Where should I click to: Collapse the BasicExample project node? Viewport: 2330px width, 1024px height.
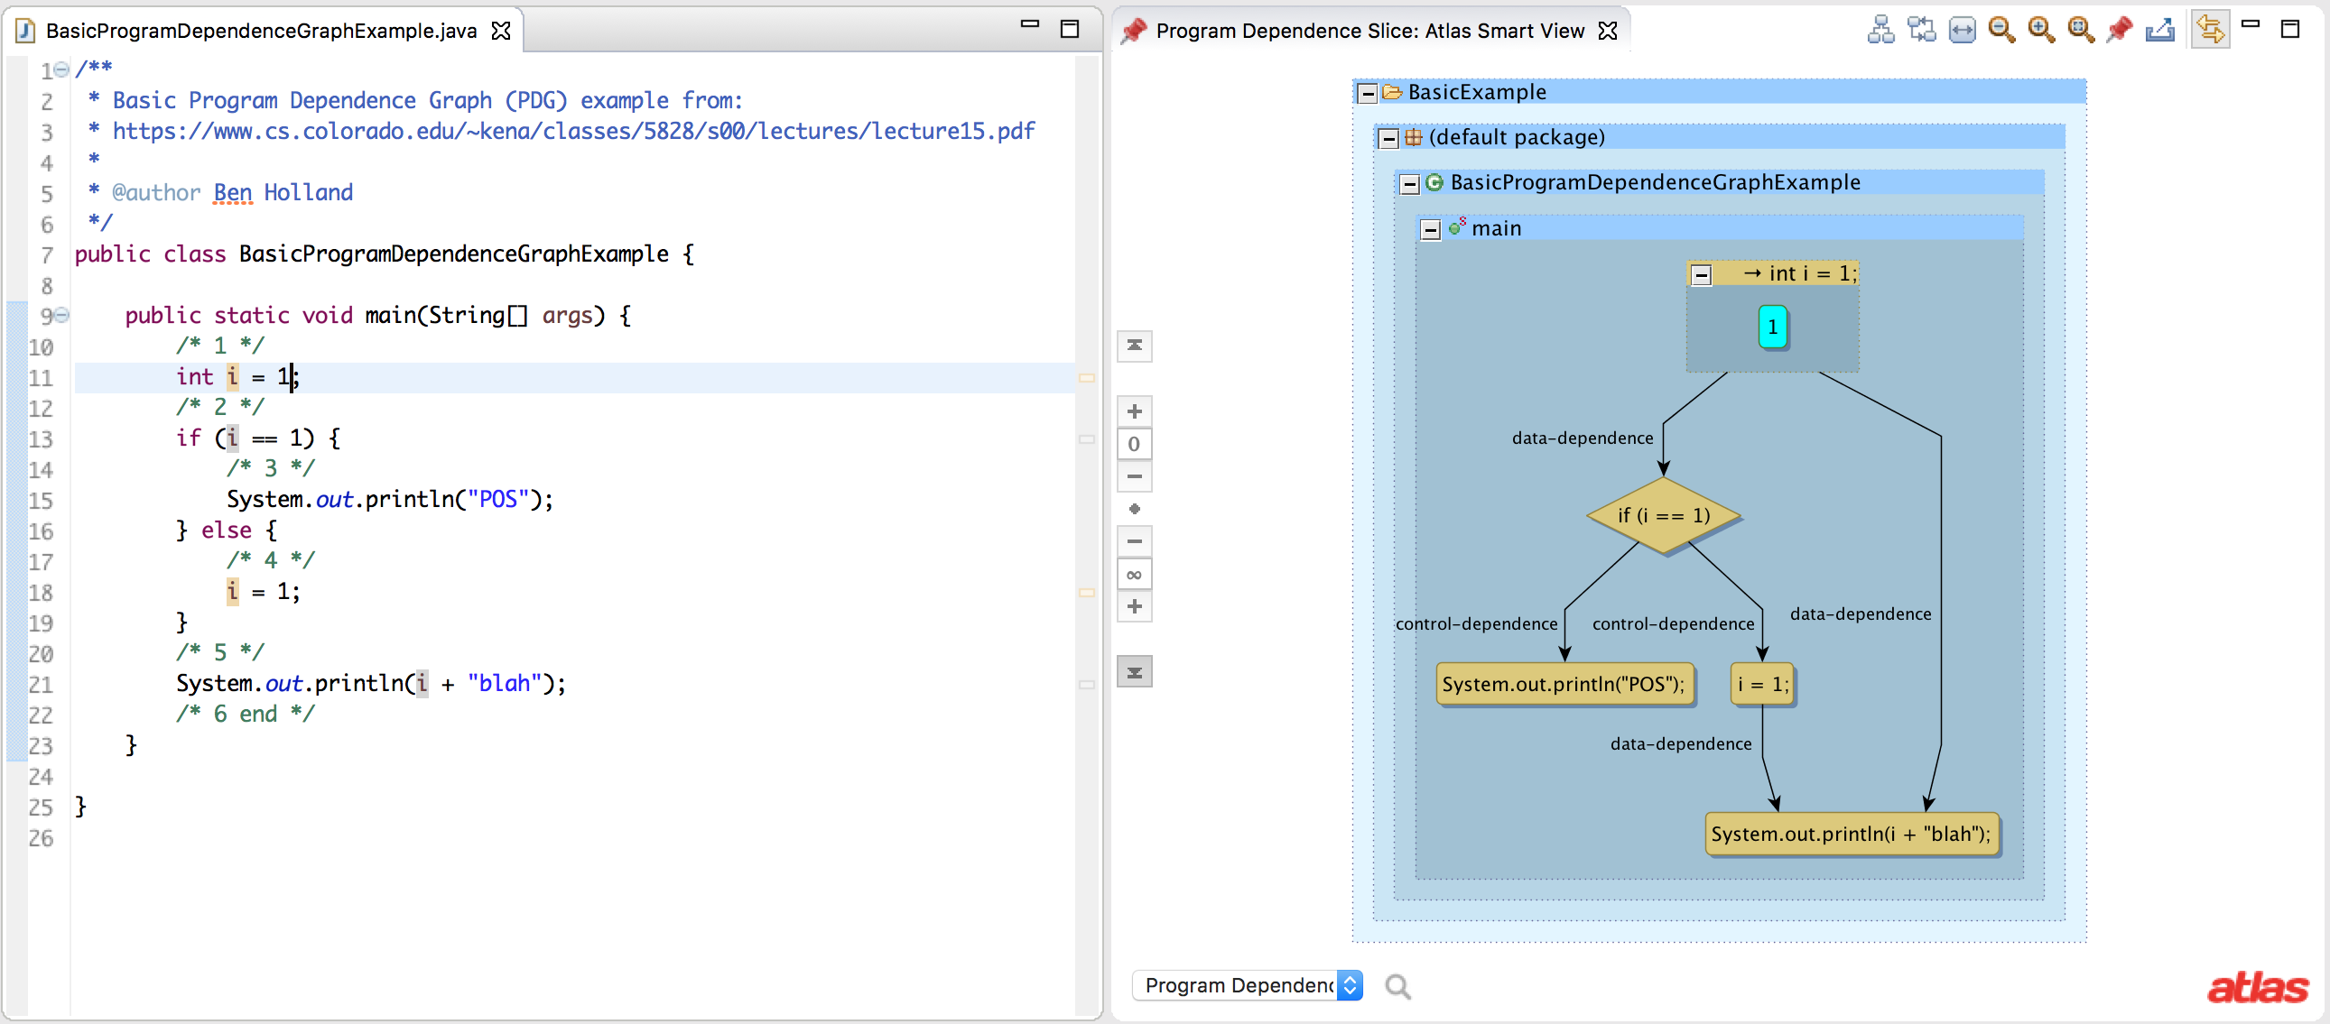tap(1368, 93)
